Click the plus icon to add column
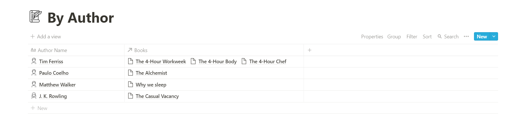This screenshot has width=521, height=115. 309,50
